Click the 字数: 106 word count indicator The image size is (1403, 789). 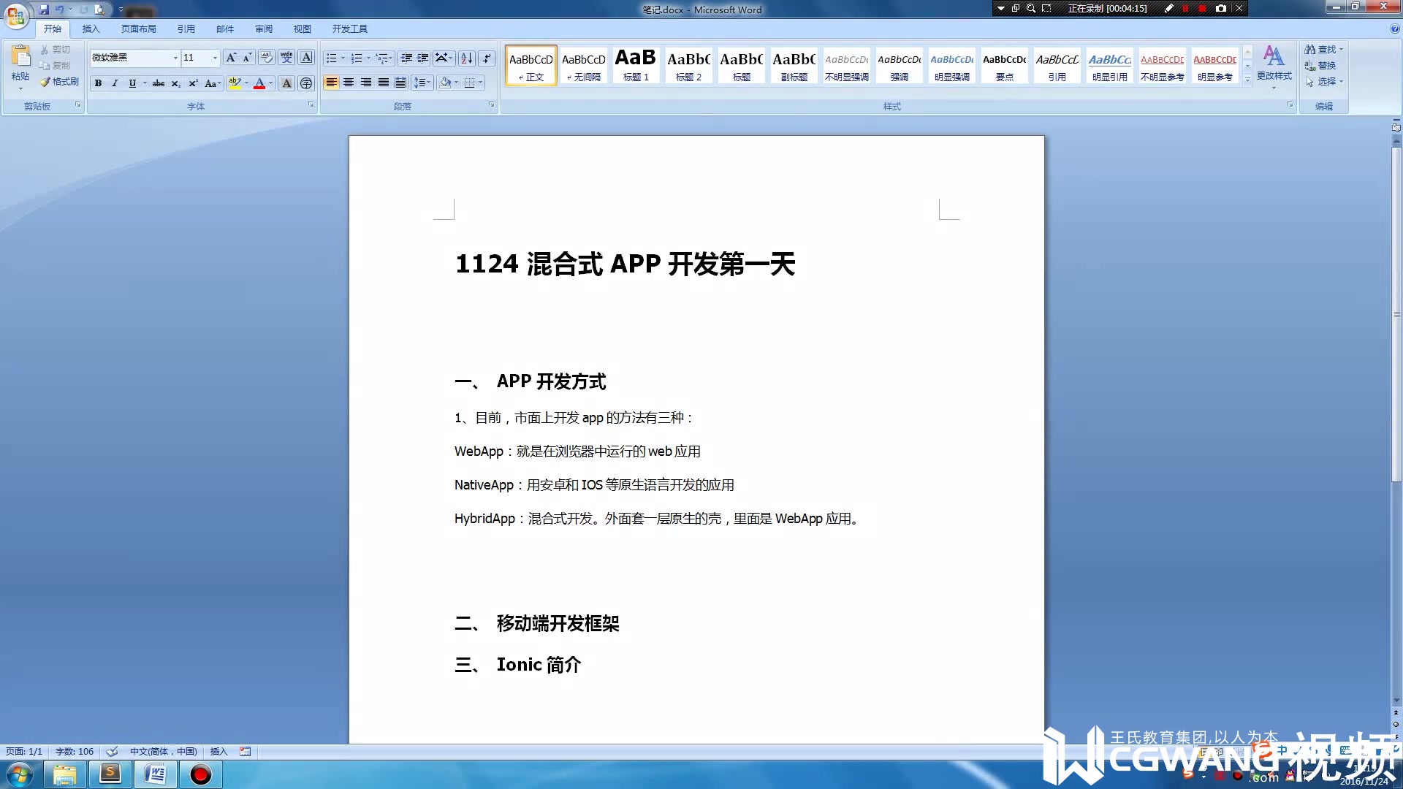74,751
